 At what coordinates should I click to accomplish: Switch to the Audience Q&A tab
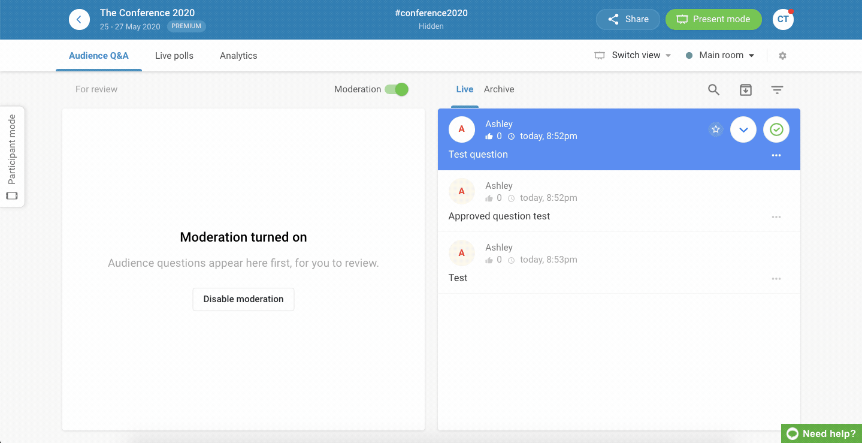99,56
